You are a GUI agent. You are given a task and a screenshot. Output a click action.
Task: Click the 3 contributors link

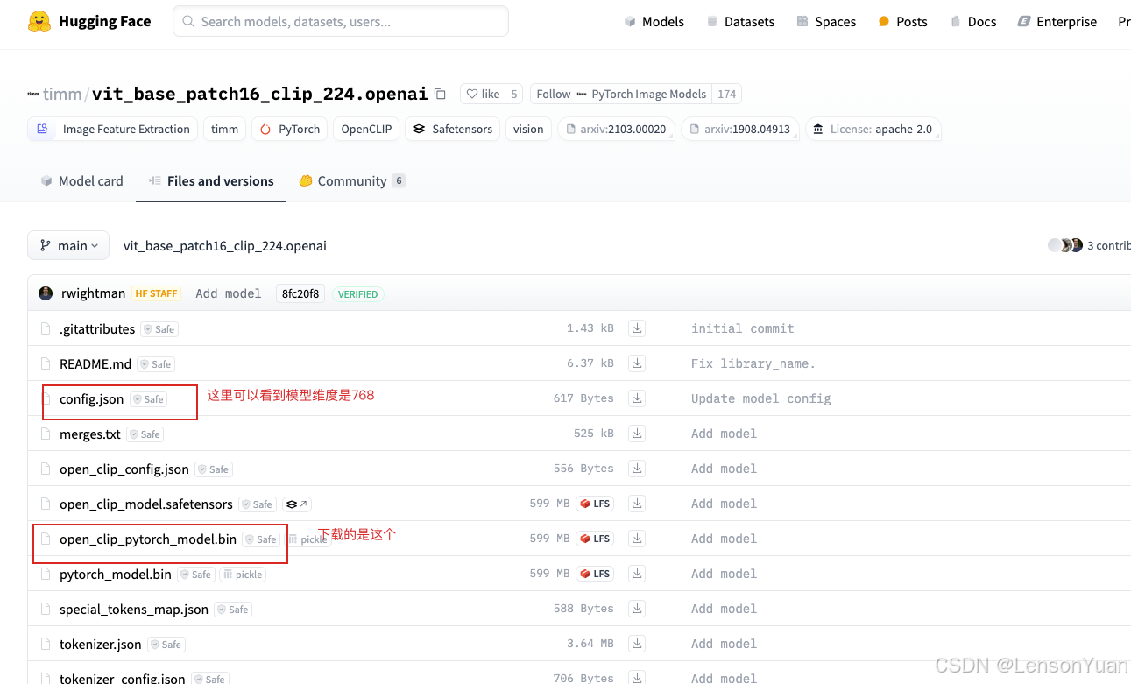1108,245
